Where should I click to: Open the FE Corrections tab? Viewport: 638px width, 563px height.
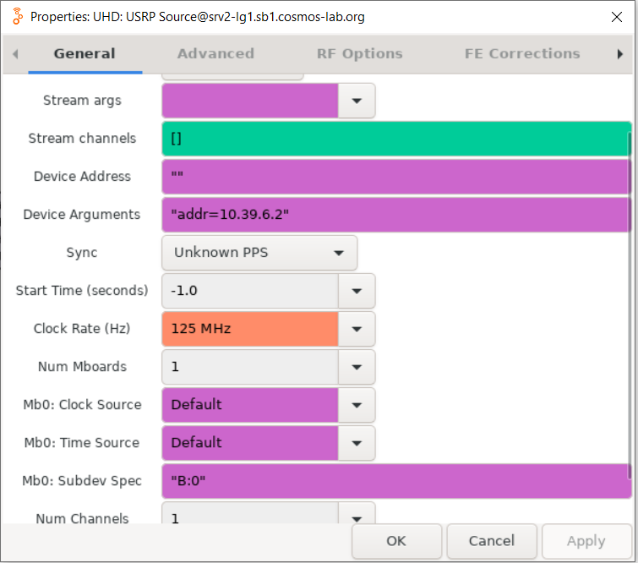(521, 53)
